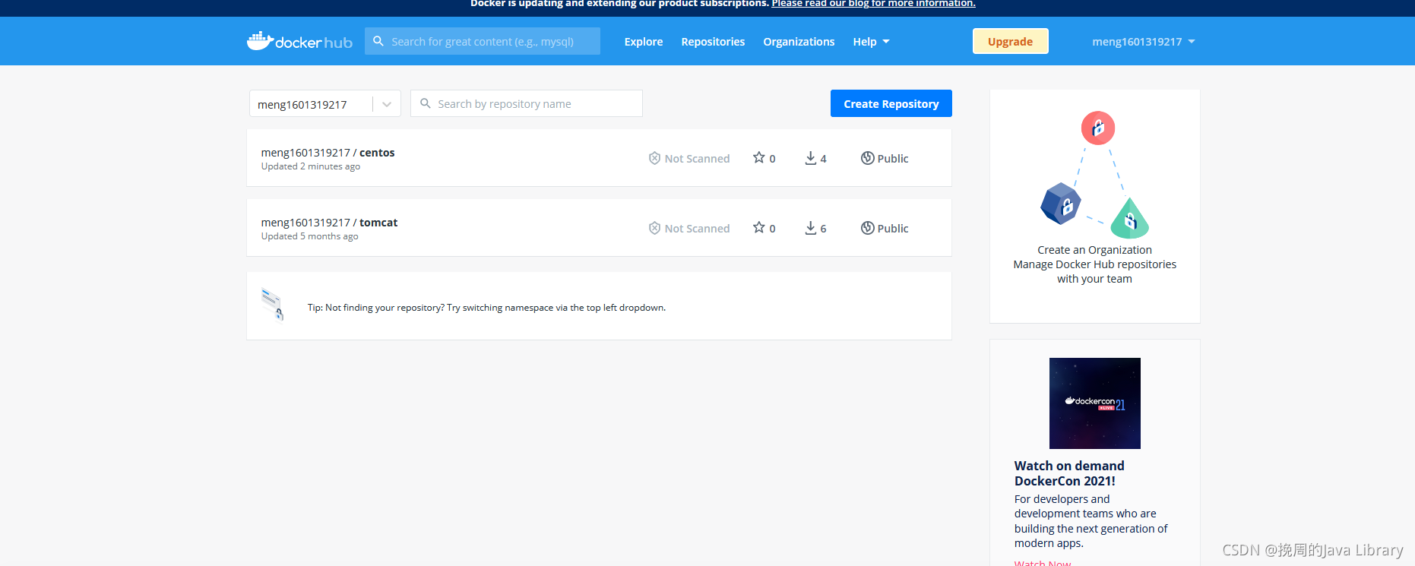The height and width of the screenshot is (566, 1415).
Task: Click the 'Updated 5 months ago' text
Action: click(309, 236)
